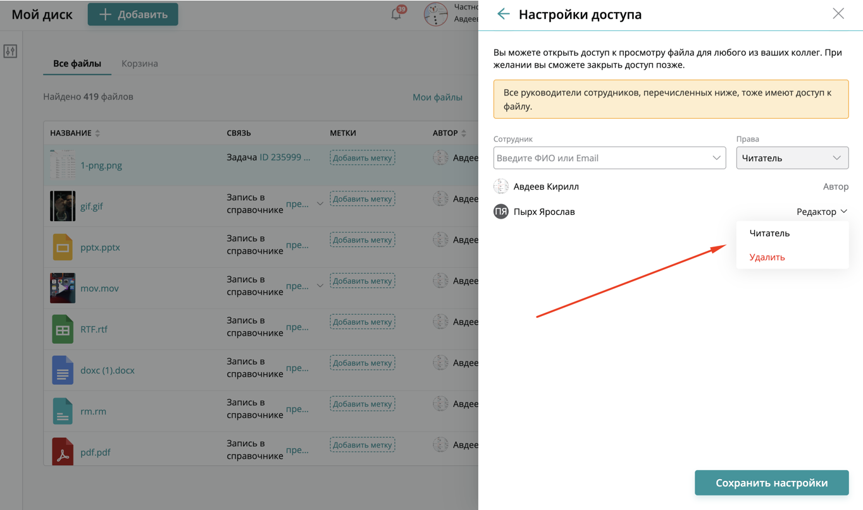Click the Добавить button in header
863x510 pixels.
pos(133,15)
